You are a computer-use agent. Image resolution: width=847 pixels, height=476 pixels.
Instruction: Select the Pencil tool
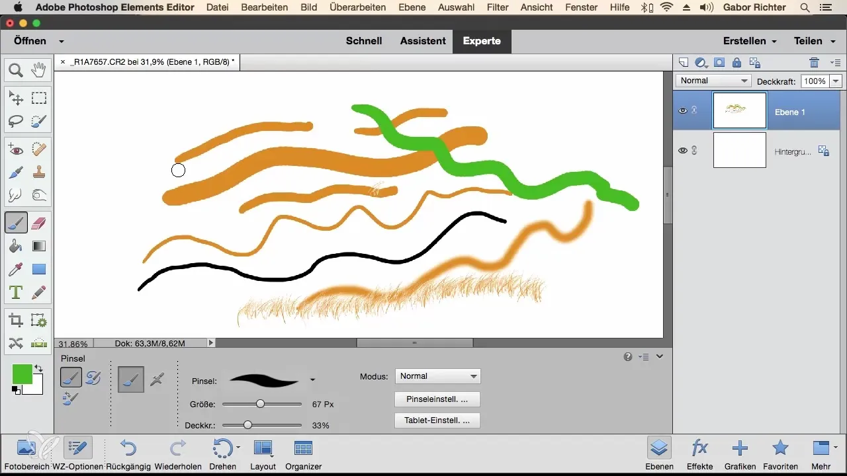coord(39,292)
